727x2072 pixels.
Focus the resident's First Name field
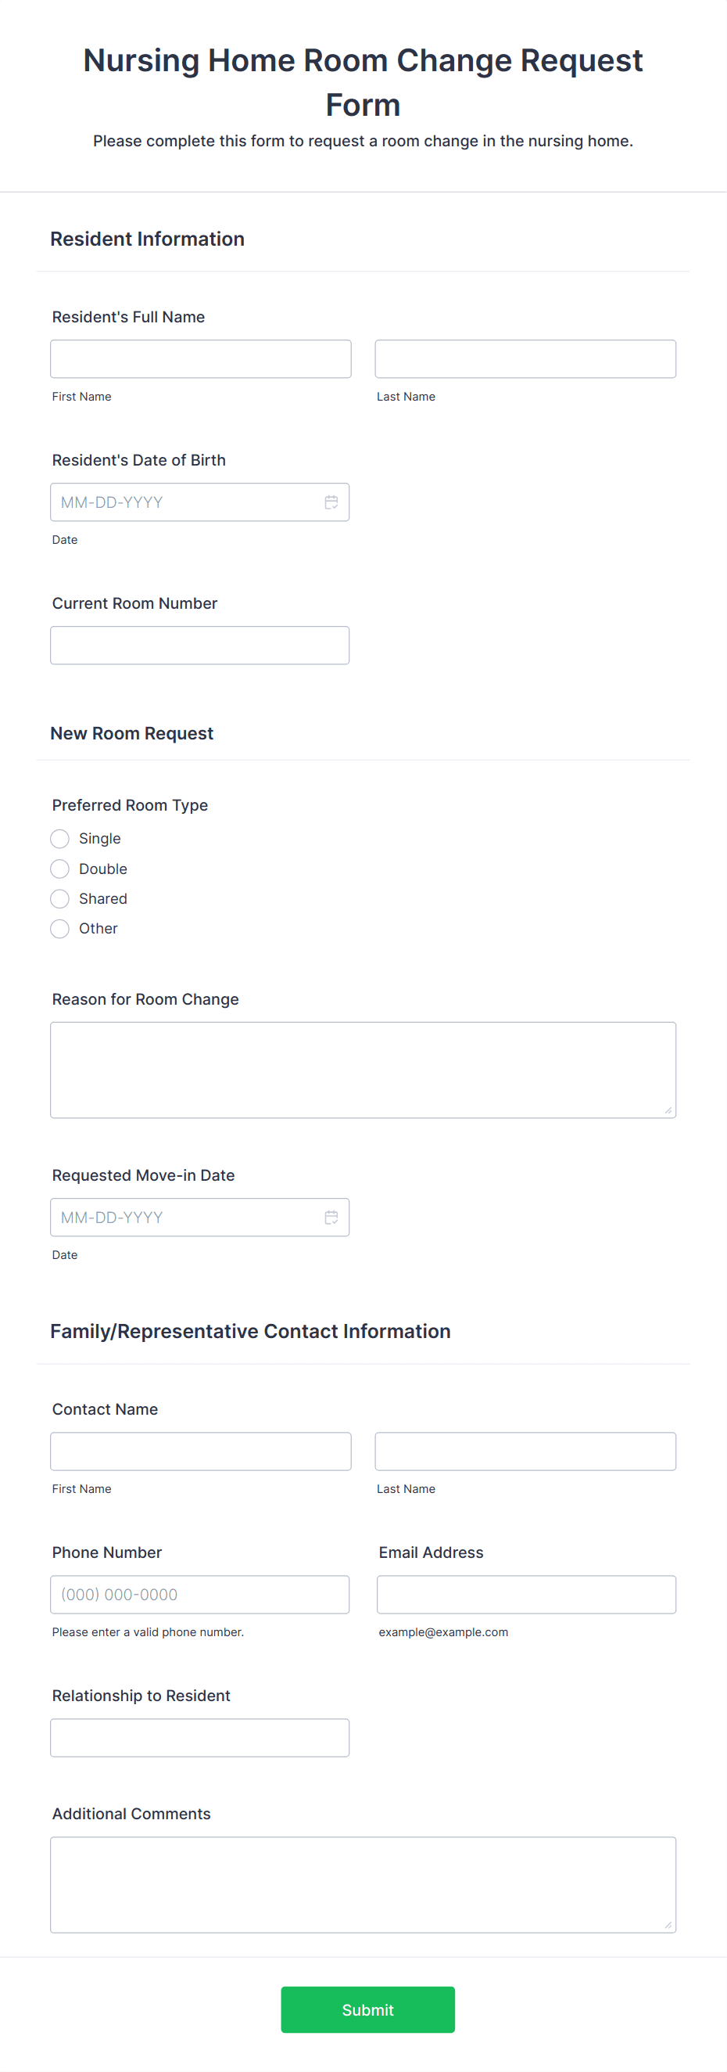[201, 358]
